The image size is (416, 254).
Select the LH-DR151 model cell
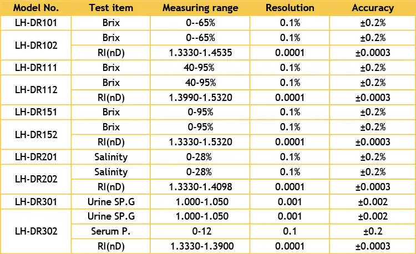(35, 113)
